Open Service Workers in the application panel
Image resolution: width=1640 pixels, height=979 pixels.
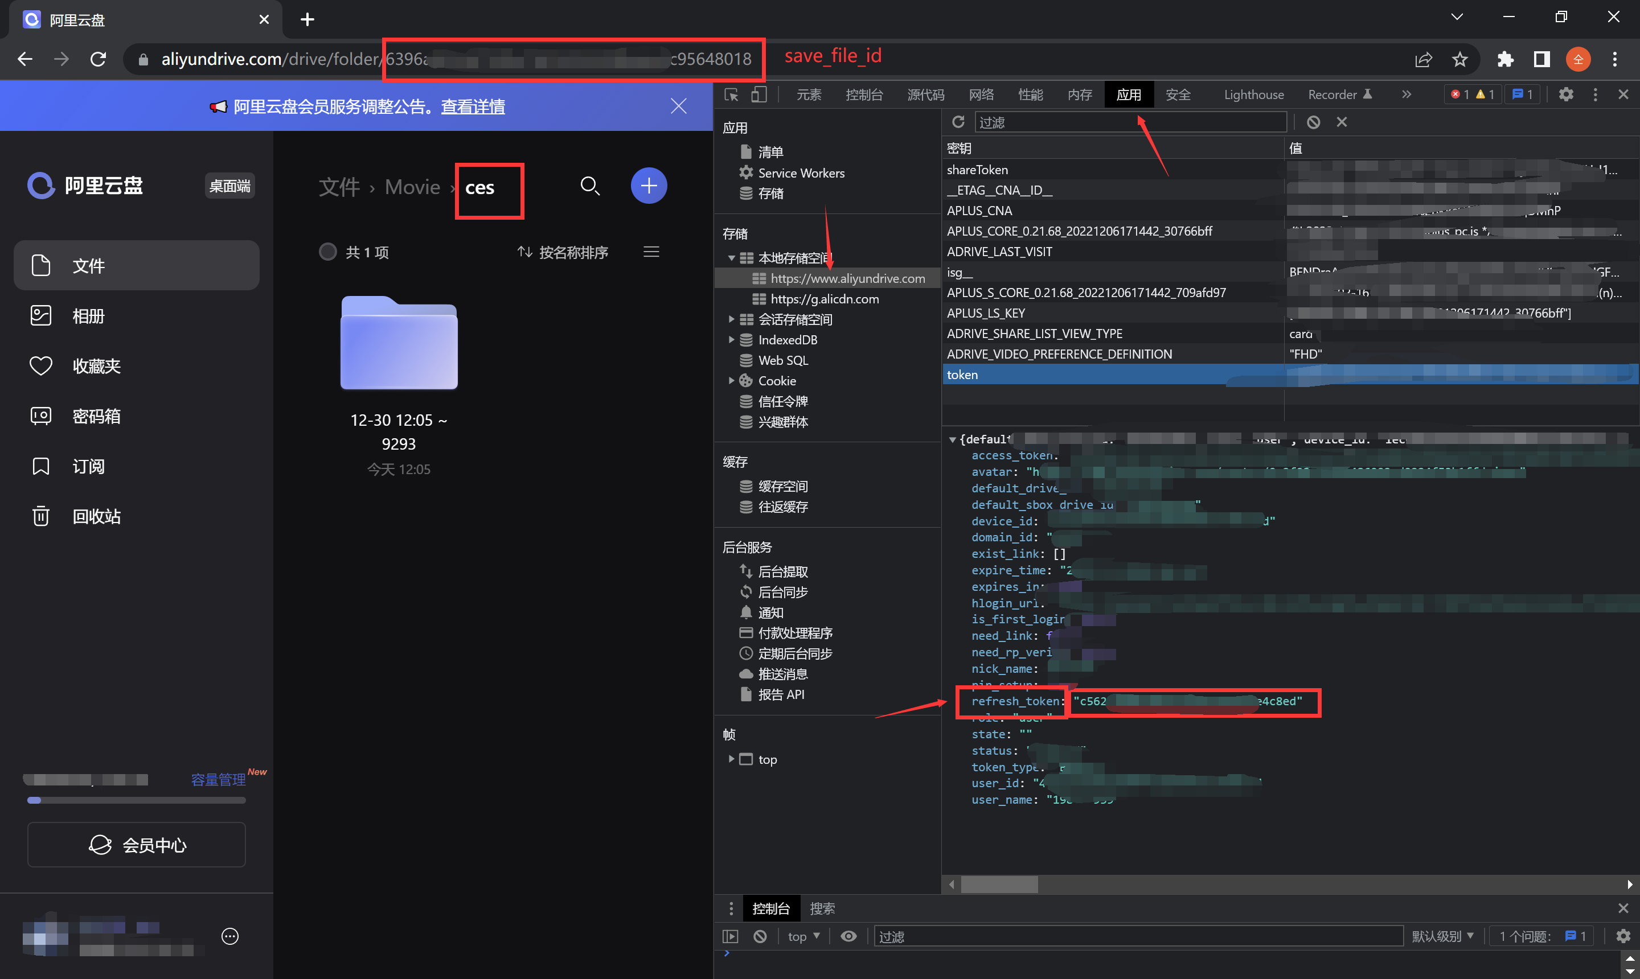[x=801, y=173]
